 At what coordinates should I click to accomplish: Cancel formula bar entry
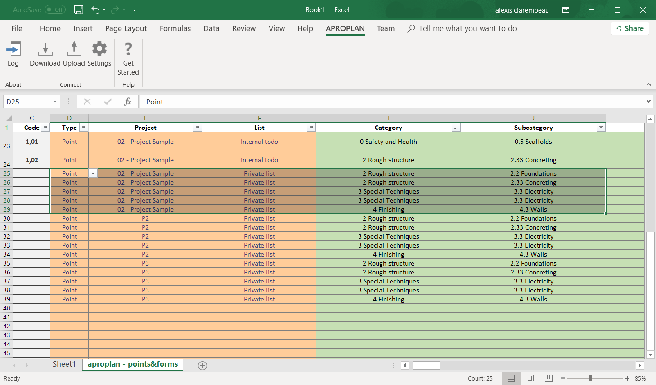87,102
